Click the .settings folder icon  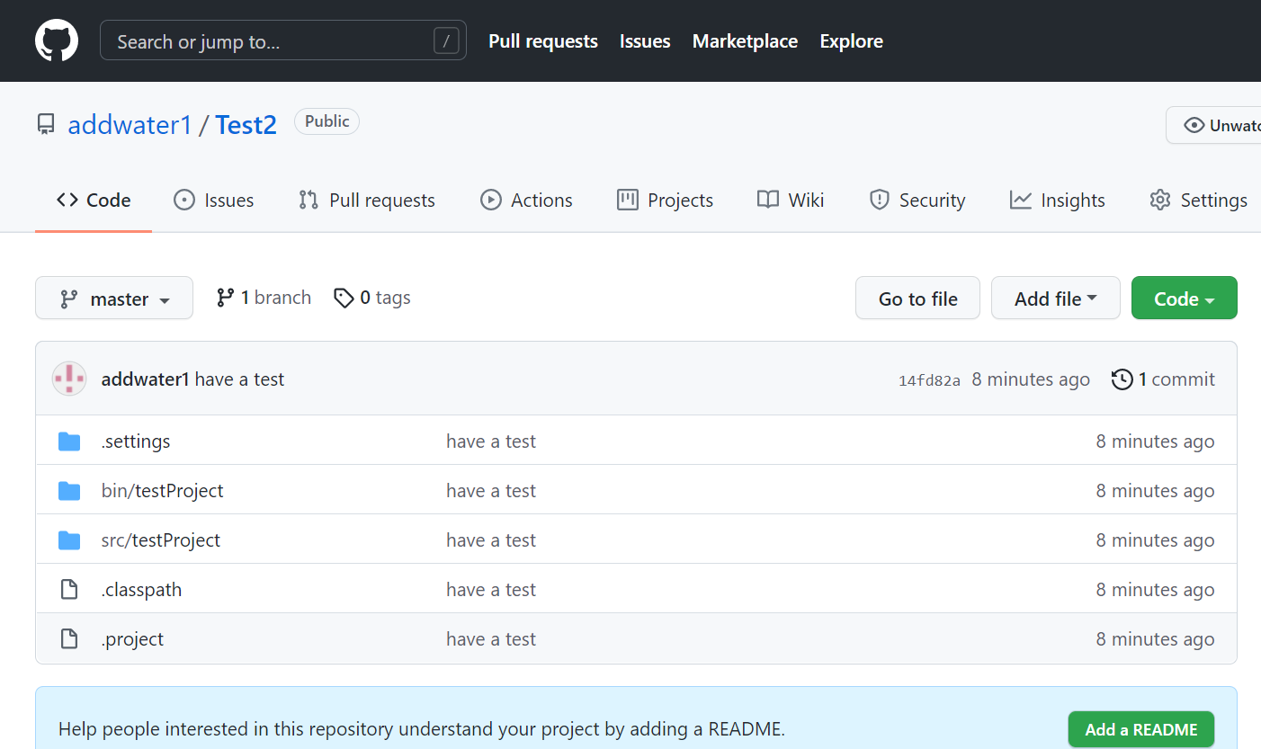tap(69, 441)
